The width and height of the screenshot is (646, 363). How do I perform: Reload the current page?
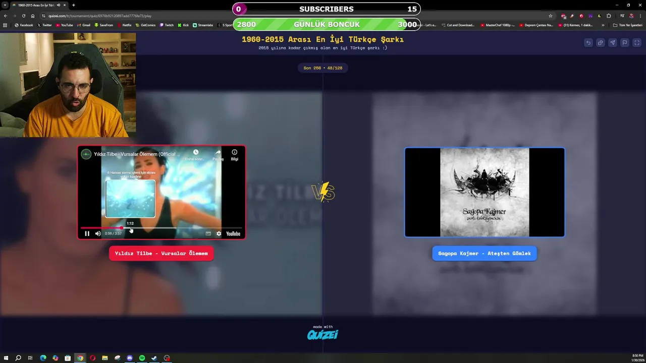pos(23,16)
